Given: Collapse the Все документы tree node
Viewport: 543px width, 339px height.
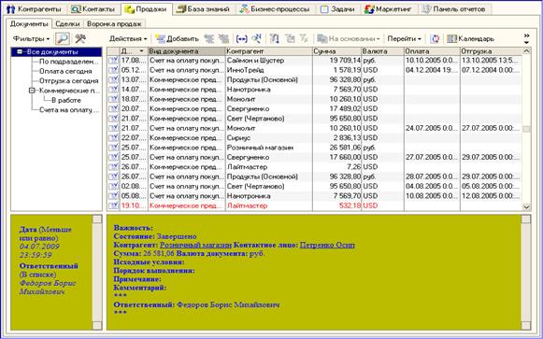Looking at the screenshot, I should pyautogui.click(x=20, y=52).
